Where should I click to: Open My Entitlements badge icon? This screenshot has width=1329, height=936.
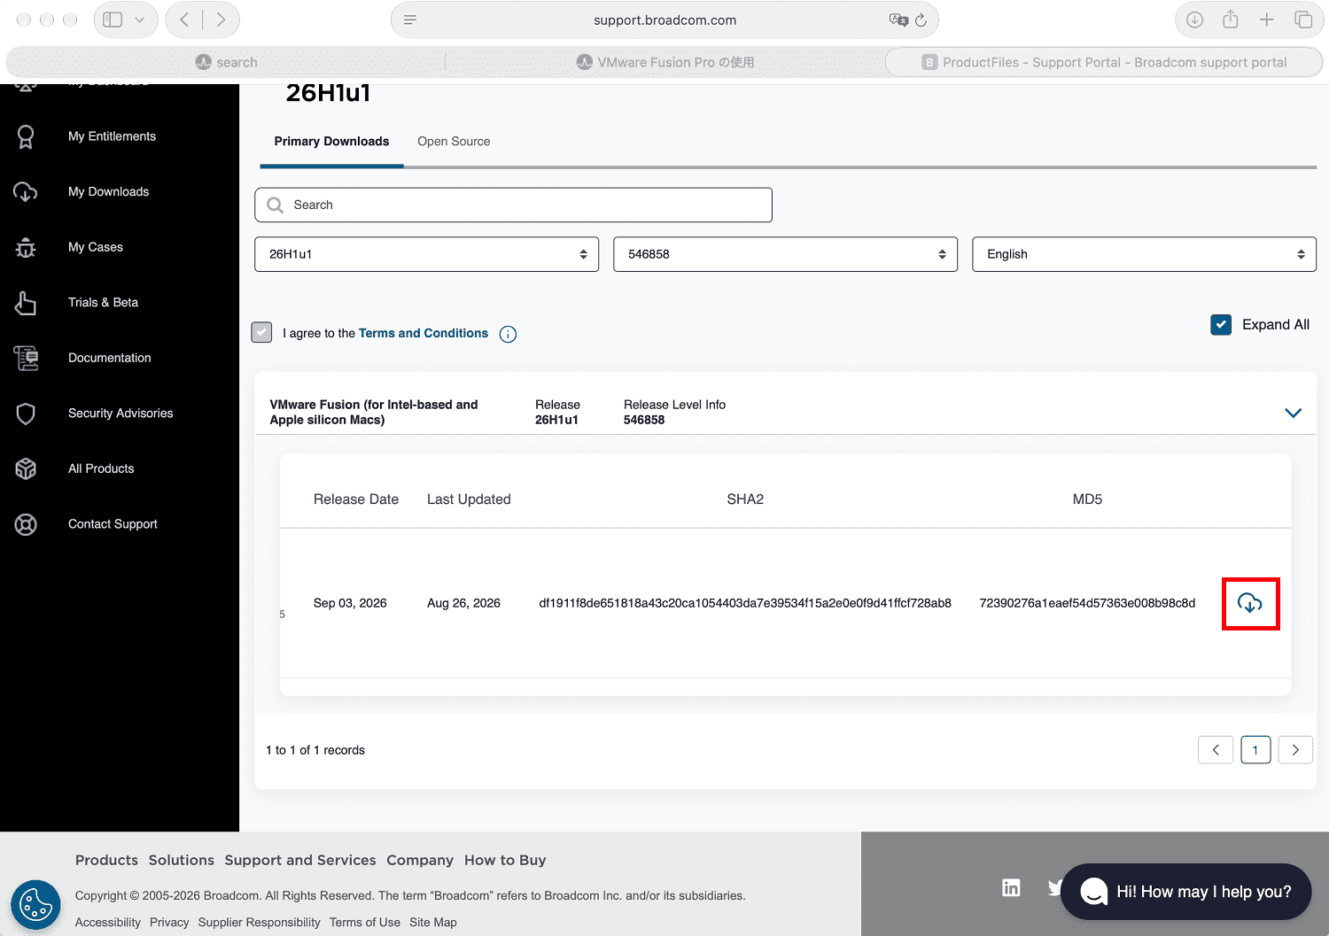point(26,136)
